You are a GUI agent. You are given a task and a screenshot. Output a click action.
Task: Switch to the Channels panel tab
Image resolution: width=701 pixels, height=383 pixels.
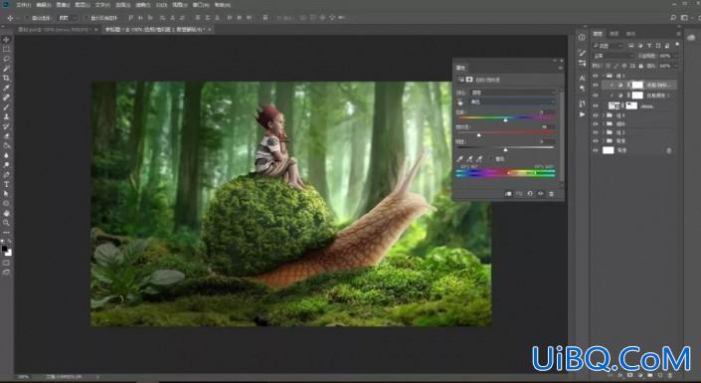pyautogui.click(x=614, y=34)
